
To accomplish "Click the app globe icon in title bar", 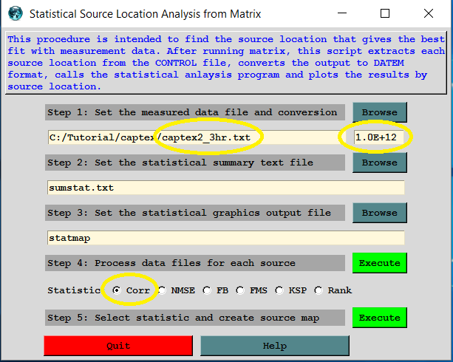I will 13,13.
